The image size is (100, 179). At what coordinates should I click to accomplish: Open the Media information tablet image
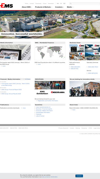tap(15, 52)
